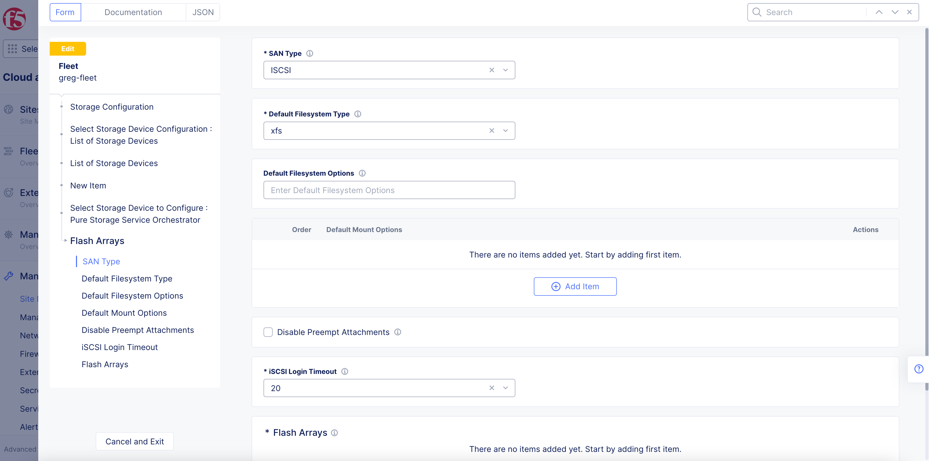This screenshot has width=929, height=461.
Task: Switch to the JSON tab
Action: pos(203,12)
